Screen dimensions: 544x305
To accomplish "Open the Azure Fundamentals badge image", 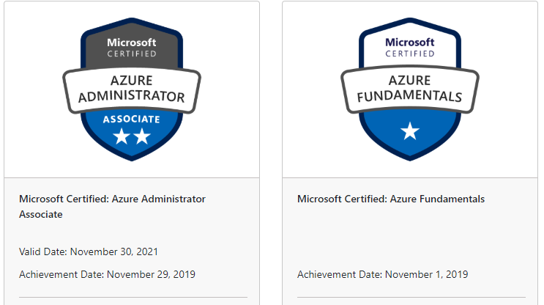I will 410,89.
